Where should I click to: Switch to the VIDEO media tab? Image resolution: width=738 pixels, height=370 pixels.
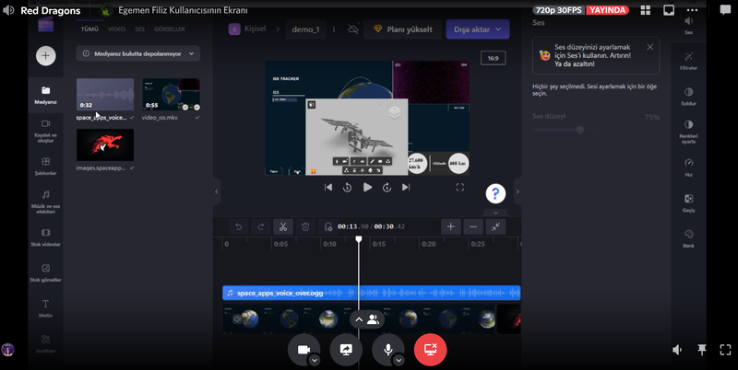(x=117, y=29)
